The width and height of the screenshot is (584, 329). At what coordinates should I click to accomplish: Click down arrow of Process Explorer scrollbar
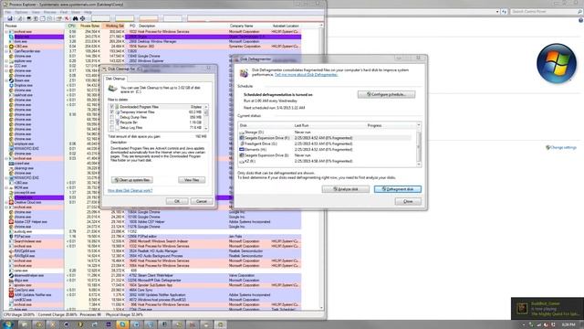pos(321,308)
